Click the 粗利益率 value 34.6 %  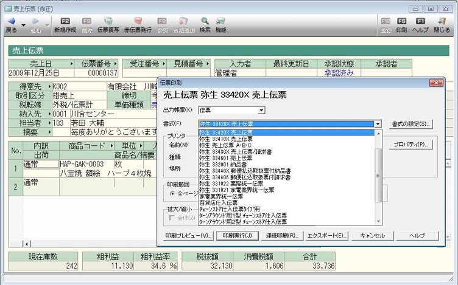click(155, 266)
